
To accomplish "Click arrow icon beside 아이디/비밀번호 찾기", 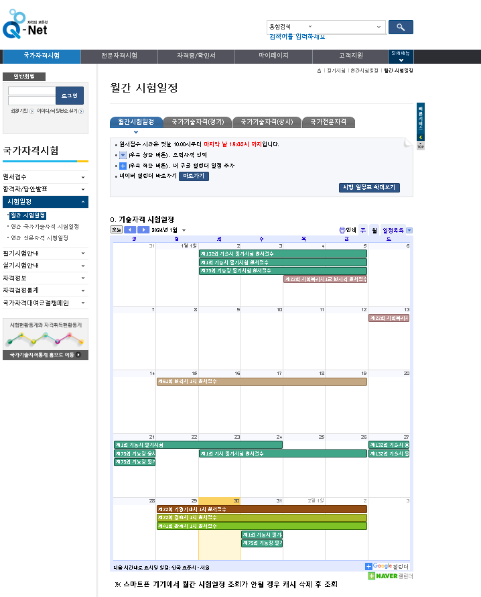I will (x=81, y=111).
